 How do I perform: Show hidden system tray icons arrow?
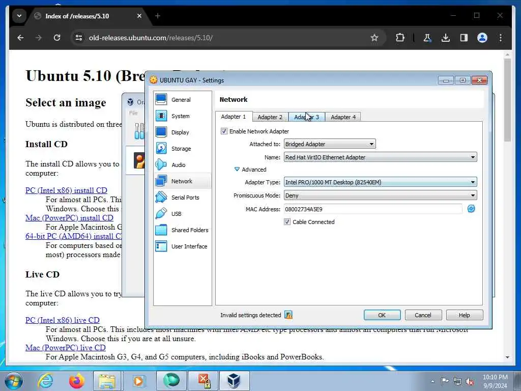[432, 381]
